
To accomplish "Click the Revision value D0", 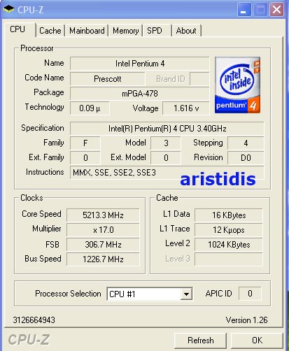I will (x=246, y=158).
